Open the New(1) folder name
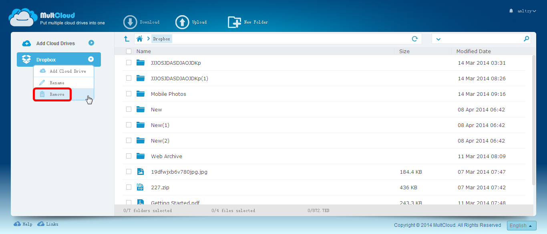547x234 pixels. tap(160, 125)
